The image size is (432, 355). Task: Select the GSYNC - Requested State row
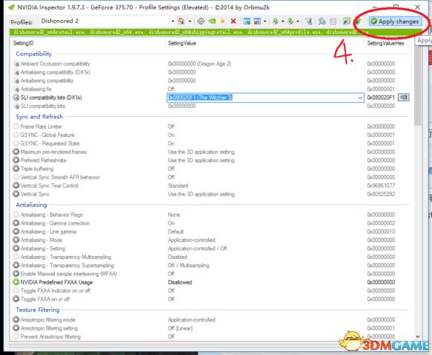coord(211,144)
